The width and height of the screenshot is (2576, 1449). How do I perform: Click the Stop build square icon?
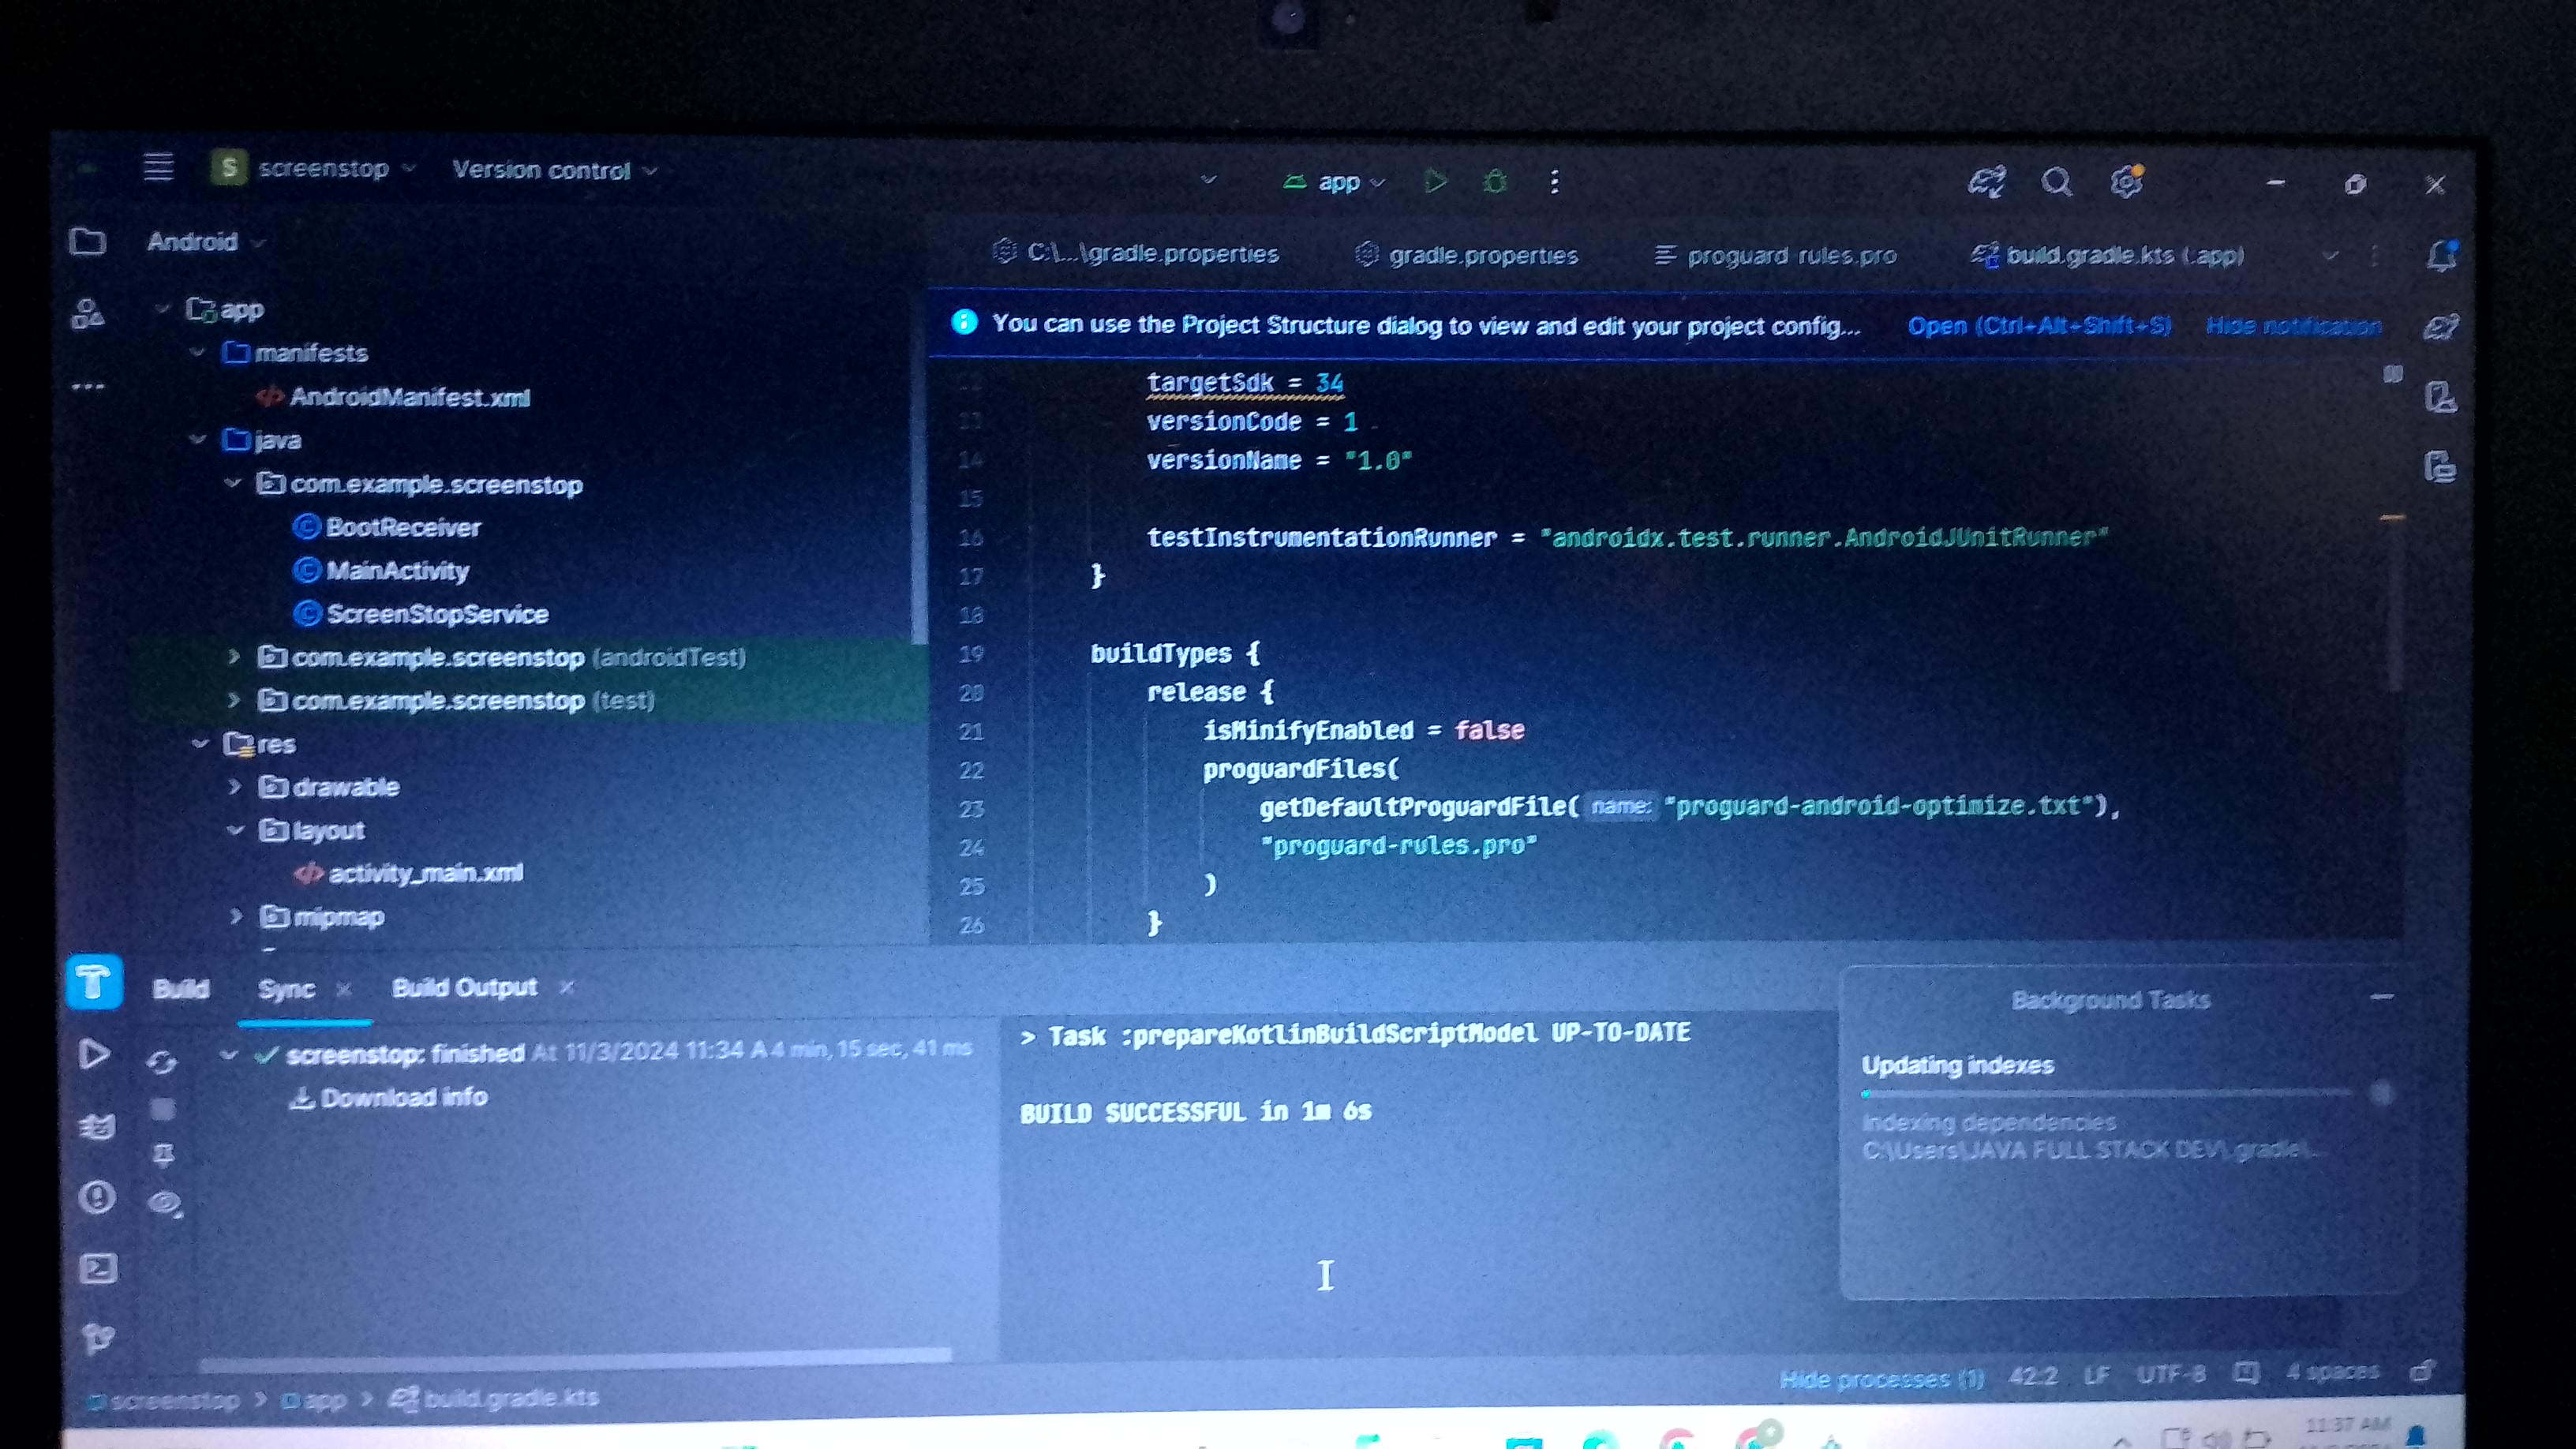point(163,1110)
